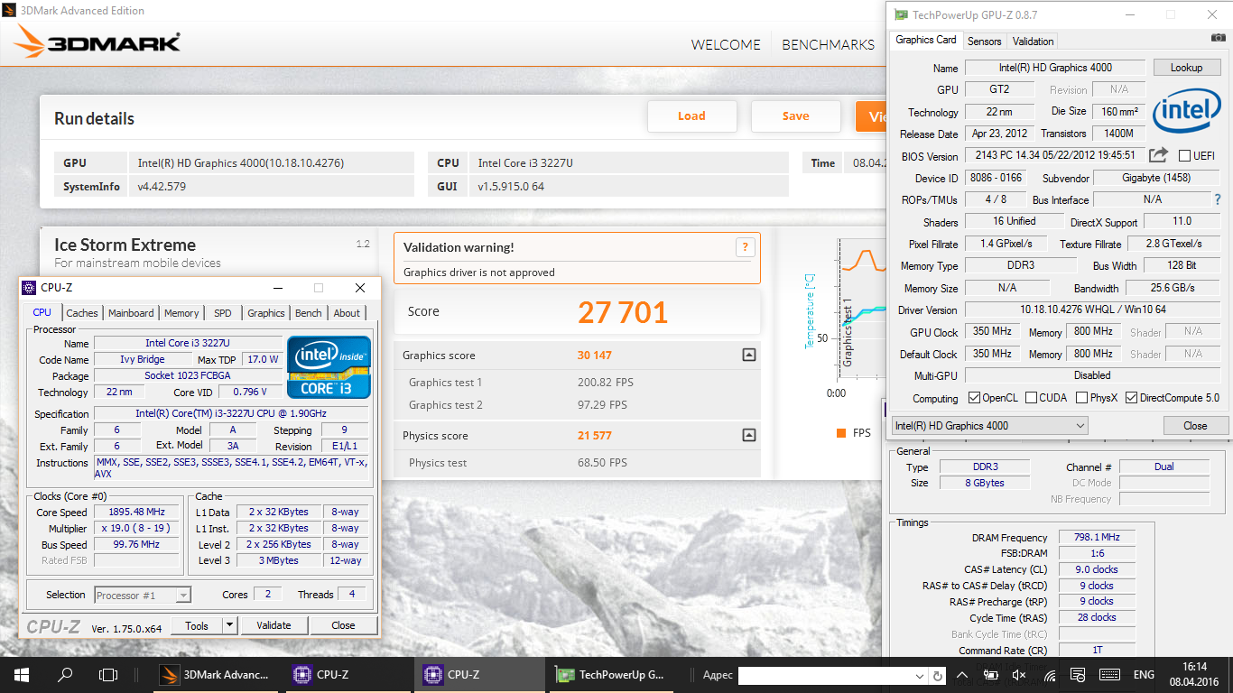Click the validation warning help question mark
Viewport: 1233px width, 693px height.
(x=745, y=247)
